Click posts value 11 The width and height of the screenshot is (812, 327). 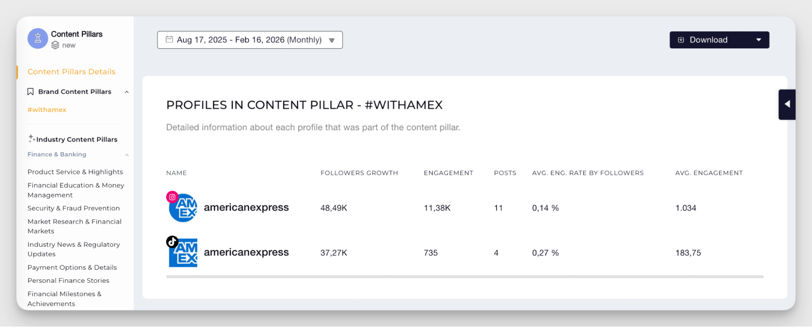(x=498, y=208)
